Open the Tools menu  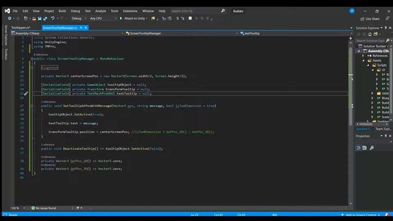[x=114, y=11]
